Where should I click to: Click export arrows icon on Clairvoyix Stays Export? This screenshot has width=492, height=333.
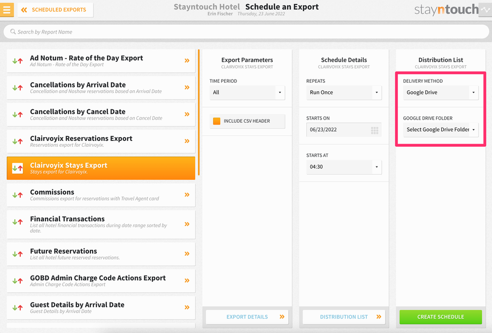coord(18,169)
